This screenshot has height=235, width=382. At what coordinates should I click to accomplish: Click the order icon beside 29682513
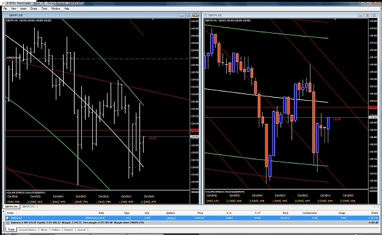click(7, 218)
